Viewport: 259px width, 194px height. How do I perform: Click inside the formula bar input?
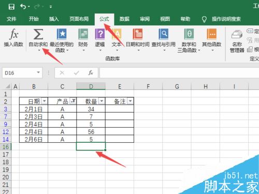(x=179, y=73)
